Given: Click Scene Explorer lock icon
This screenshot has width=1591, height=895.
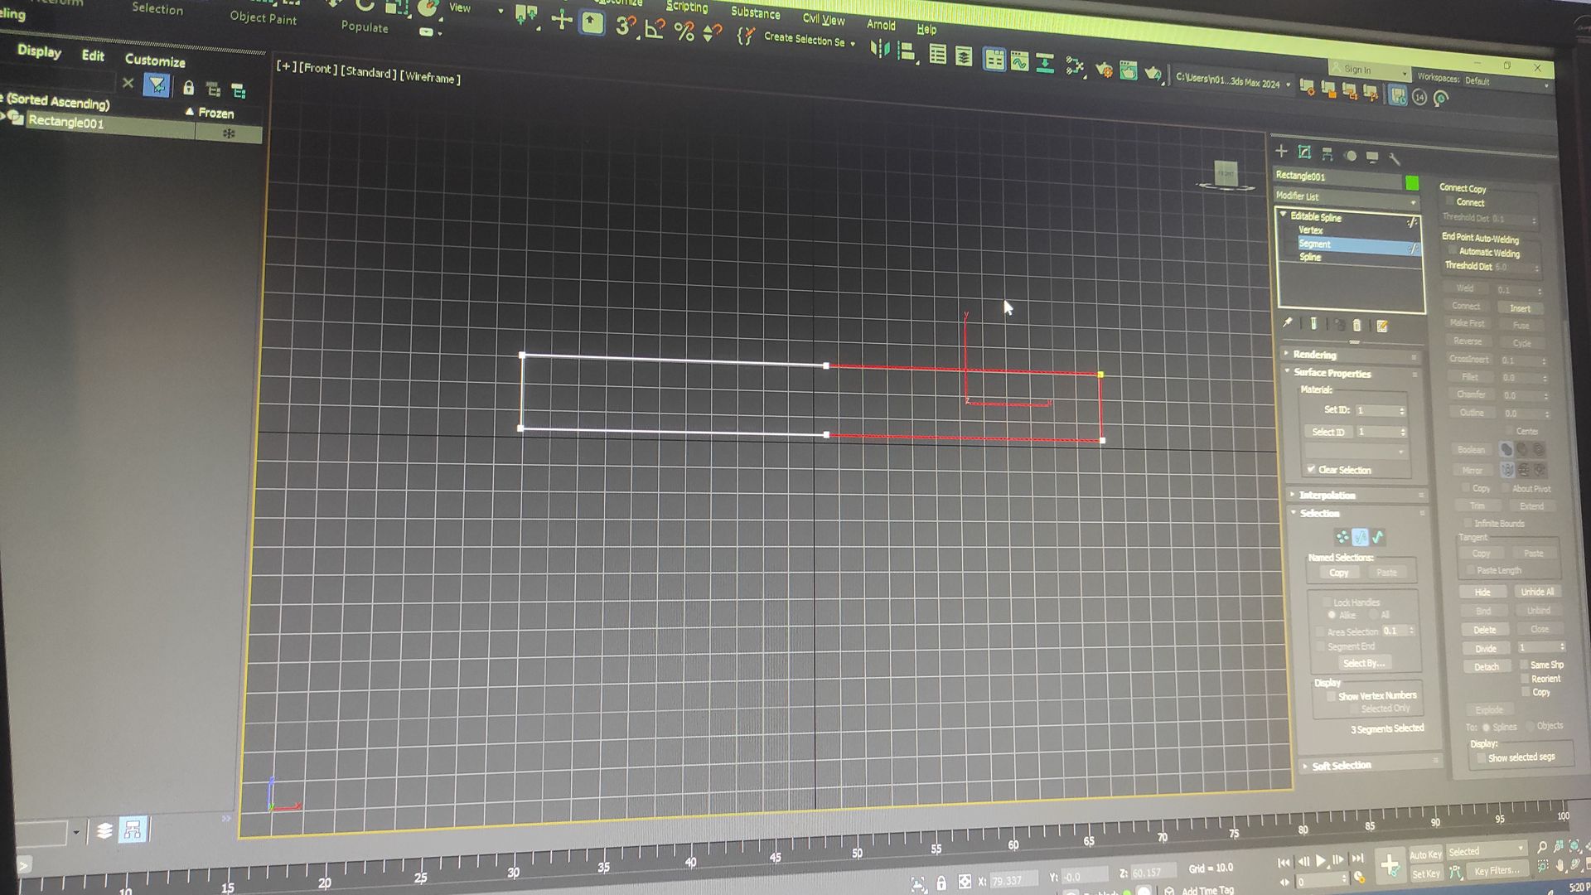Looking at the screenshot, I should tap(188, 87).
